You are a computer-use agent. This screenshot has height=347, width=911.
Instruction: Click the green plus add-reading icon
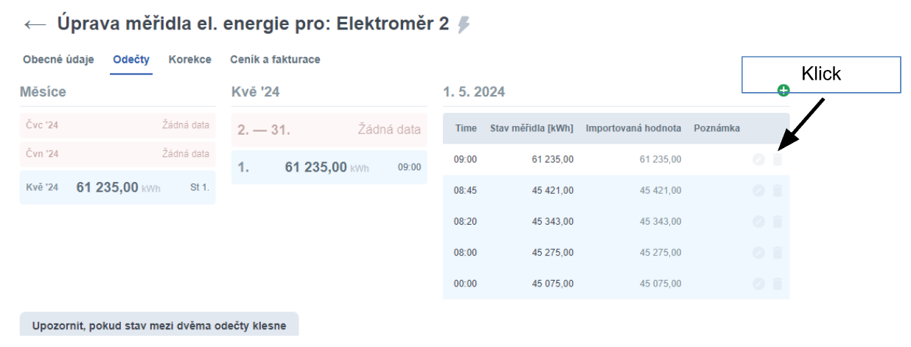[783, 90]
